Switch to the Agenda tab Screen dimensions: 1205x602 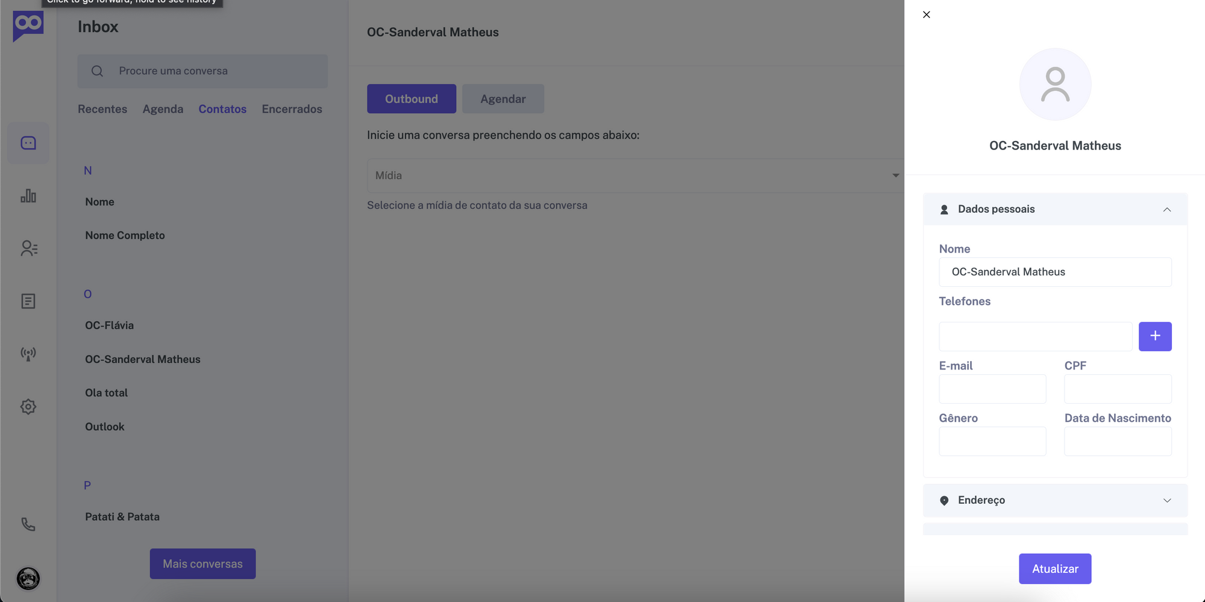163,109
